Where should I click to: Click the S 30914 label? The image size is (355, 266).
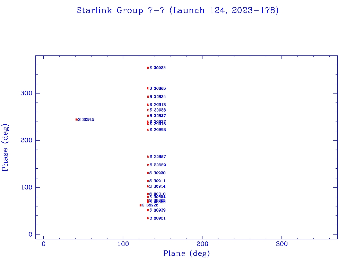click(157, 187)
